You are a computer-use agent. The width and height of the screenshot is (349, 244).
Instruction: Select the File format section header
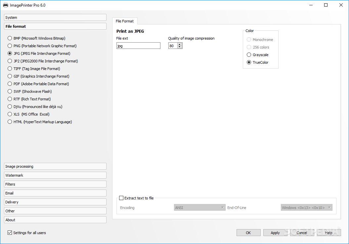tap(55, 26)
